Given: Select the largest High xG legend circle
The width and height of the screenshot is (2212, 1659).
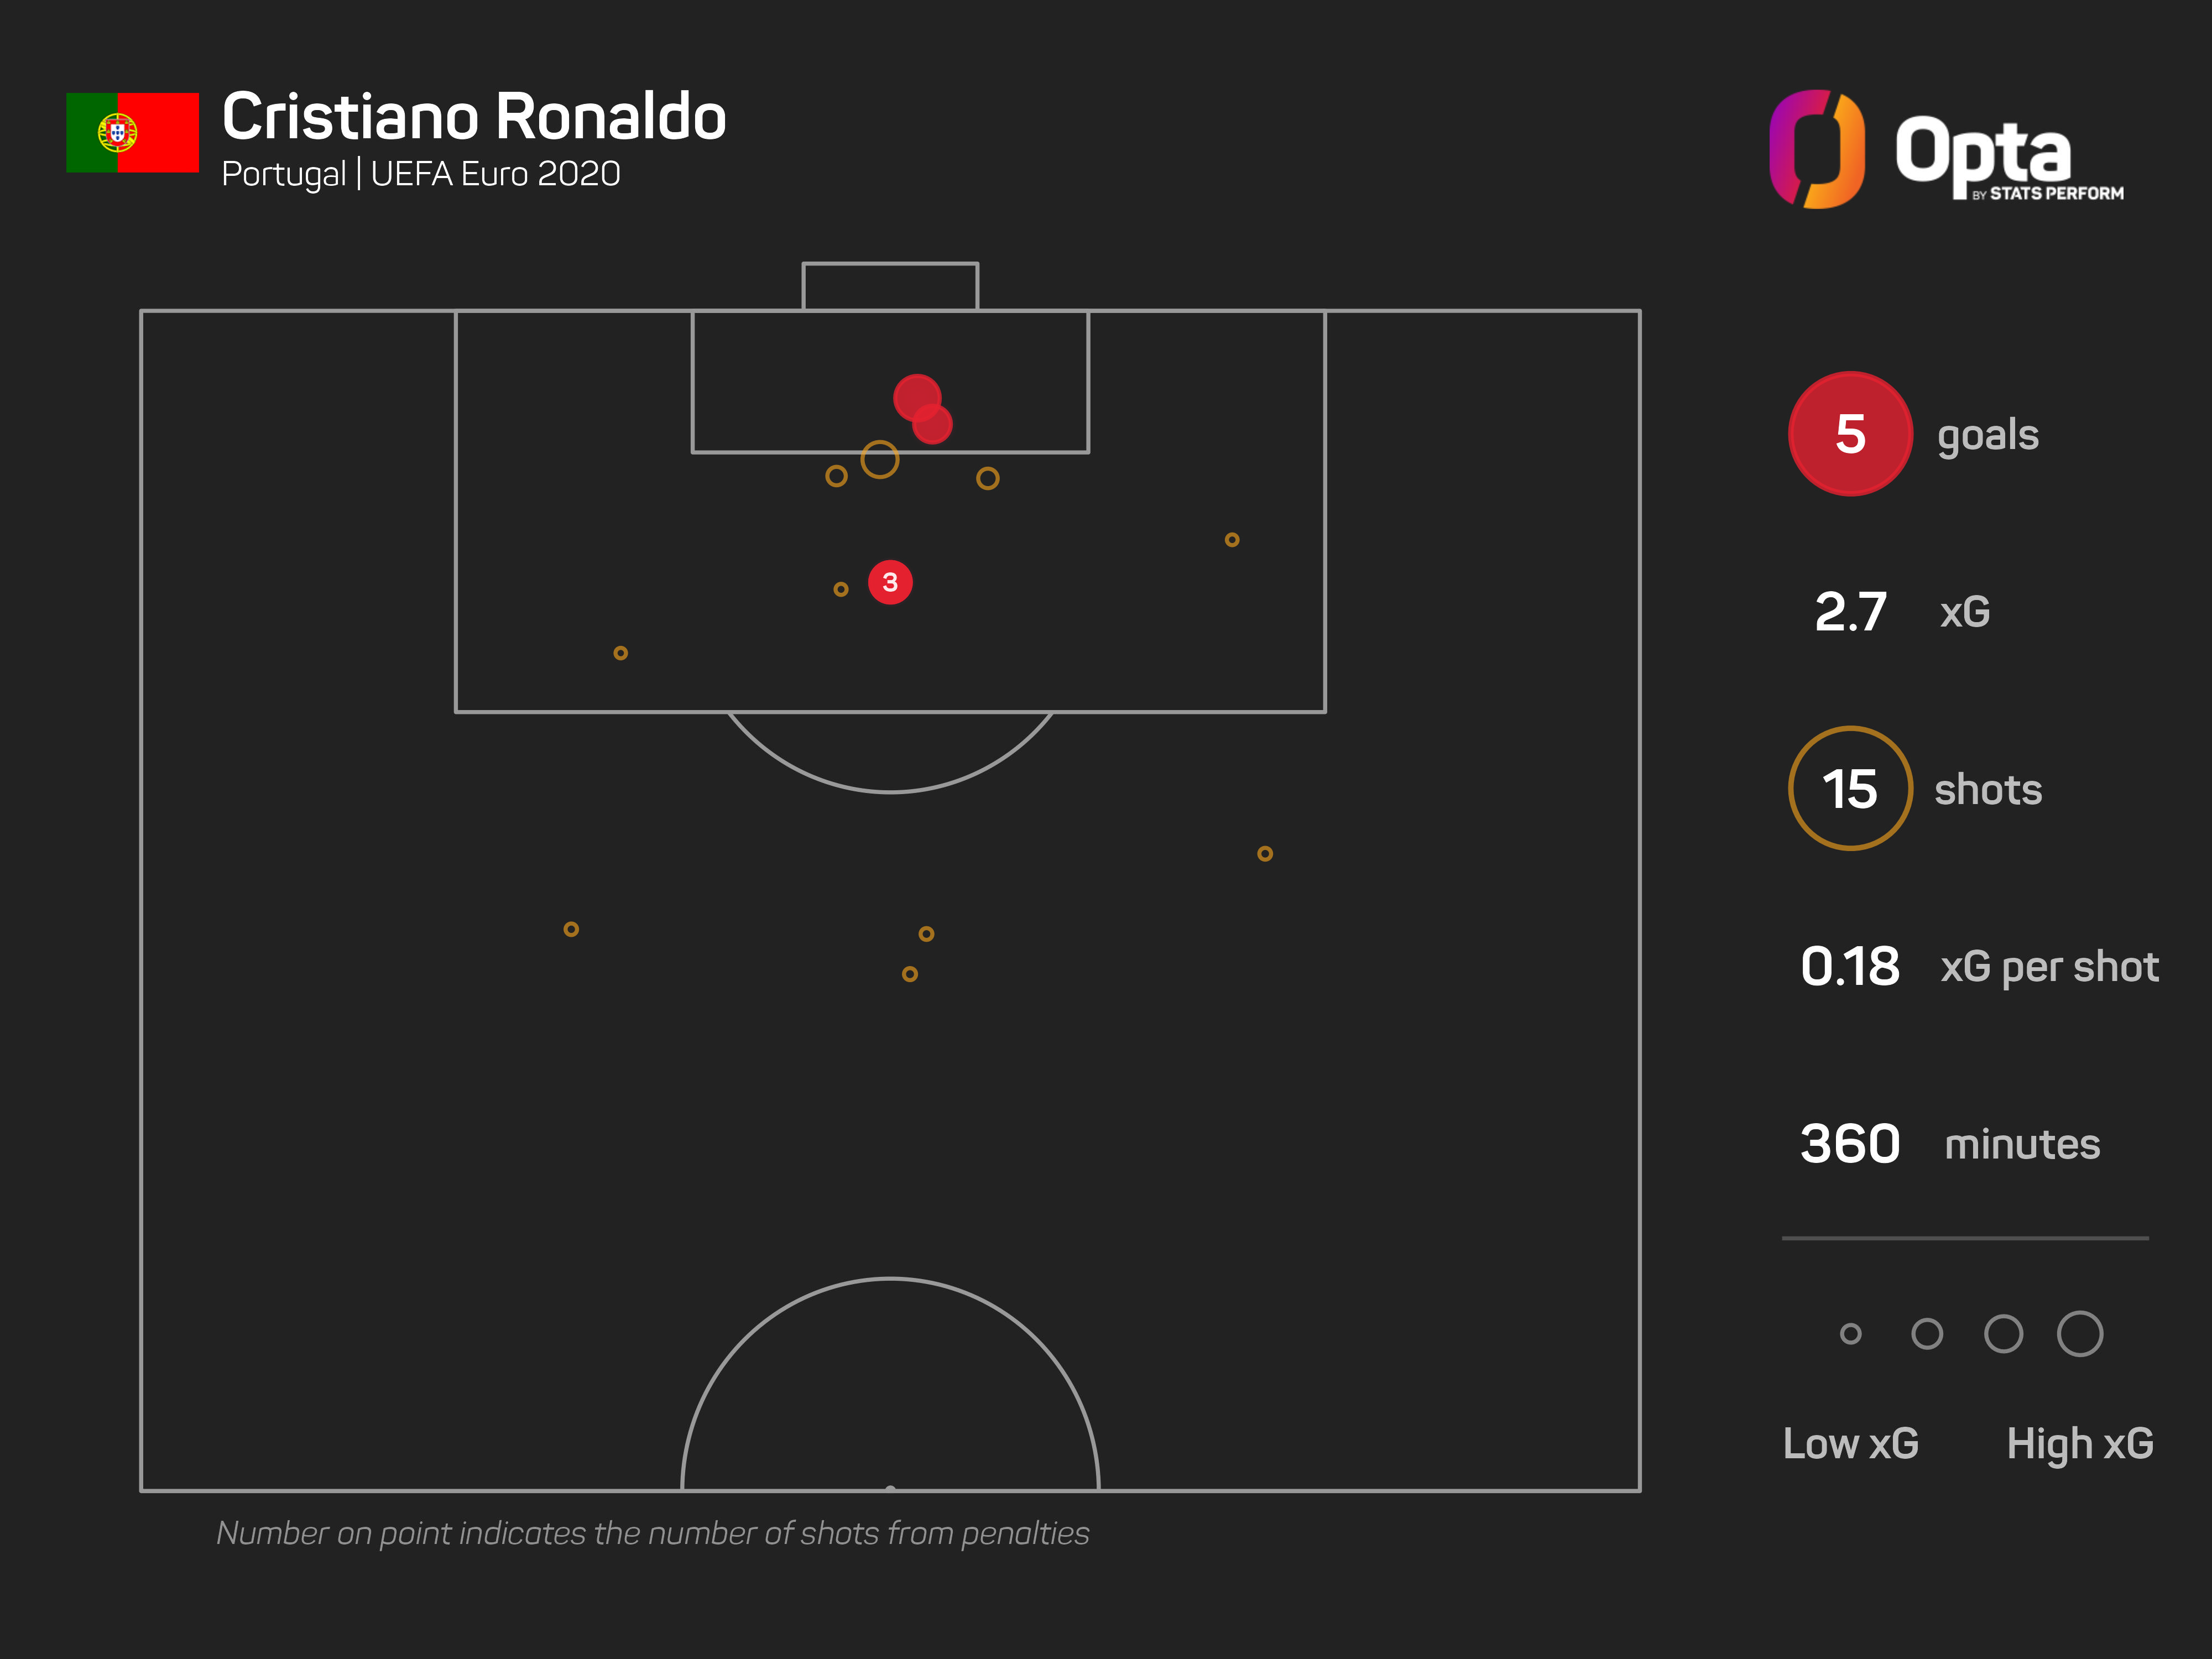Looking at the screenshot, I should [x=2079, y=1333].
